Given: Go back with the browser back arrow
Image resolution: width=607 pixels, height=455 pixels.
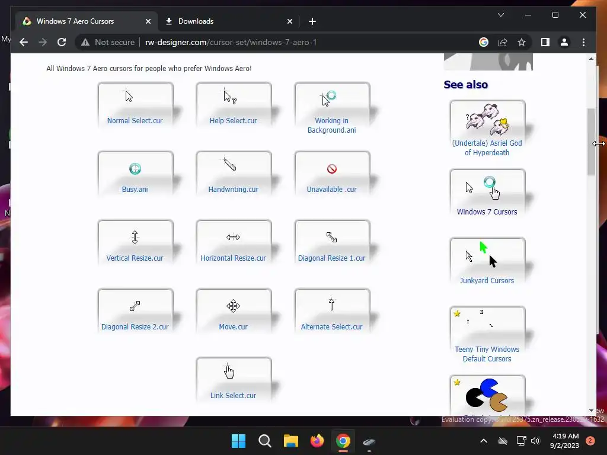Looking at the screenshot, I should click(x=24, y=42).
